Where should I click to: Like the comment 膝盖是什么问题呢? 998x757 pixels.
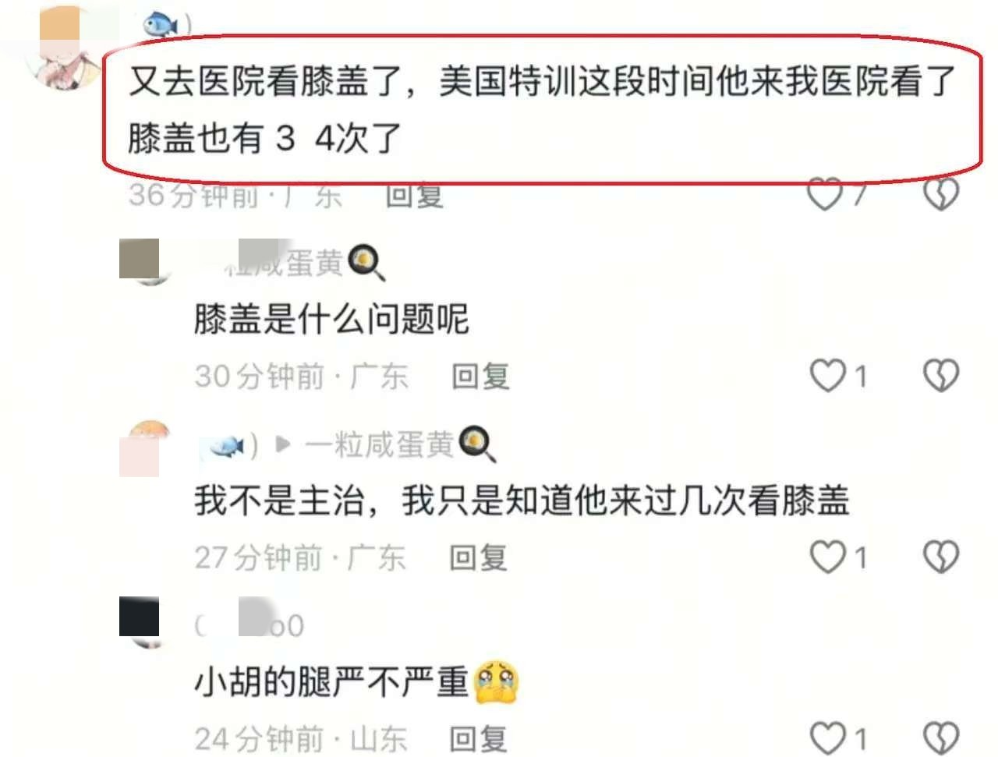(828, 376)
